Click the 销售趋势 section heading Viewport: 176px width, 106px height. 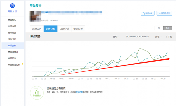(x=36, y=36)
